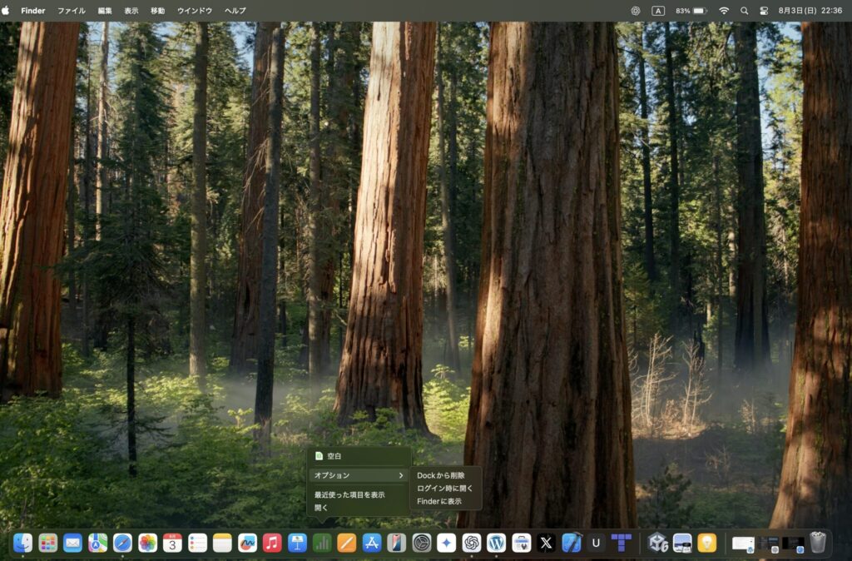
Task: Open System Settings gear icon in Dock
Action: [x=422, y=543]
